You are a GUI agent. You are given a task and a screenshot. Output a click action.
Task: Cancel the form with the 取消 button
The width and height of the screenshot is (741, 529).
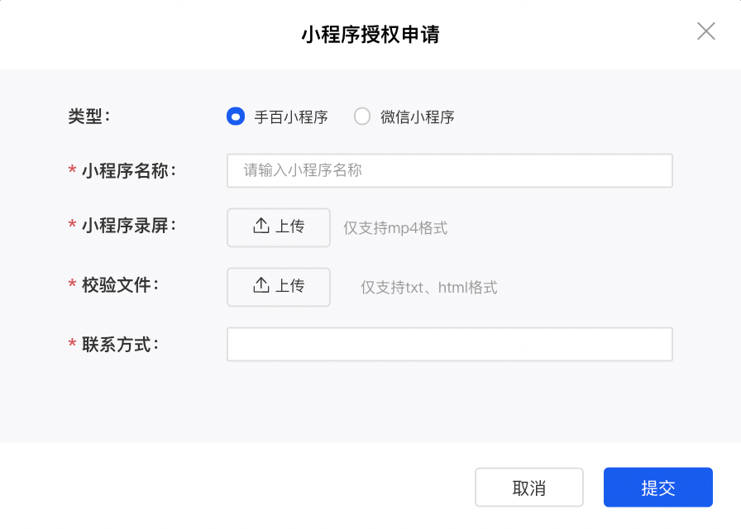pos(529,488)
